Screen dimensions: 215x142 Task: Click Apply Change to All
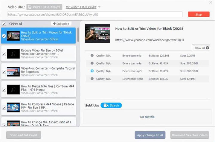point(150,135)
